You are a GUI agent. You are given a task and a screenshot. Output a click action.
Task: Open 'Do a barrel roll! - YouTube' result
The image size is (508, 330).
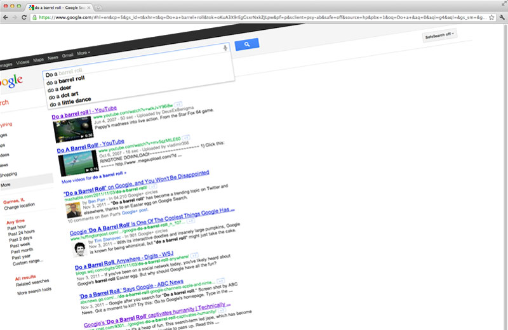pos(84,113)
